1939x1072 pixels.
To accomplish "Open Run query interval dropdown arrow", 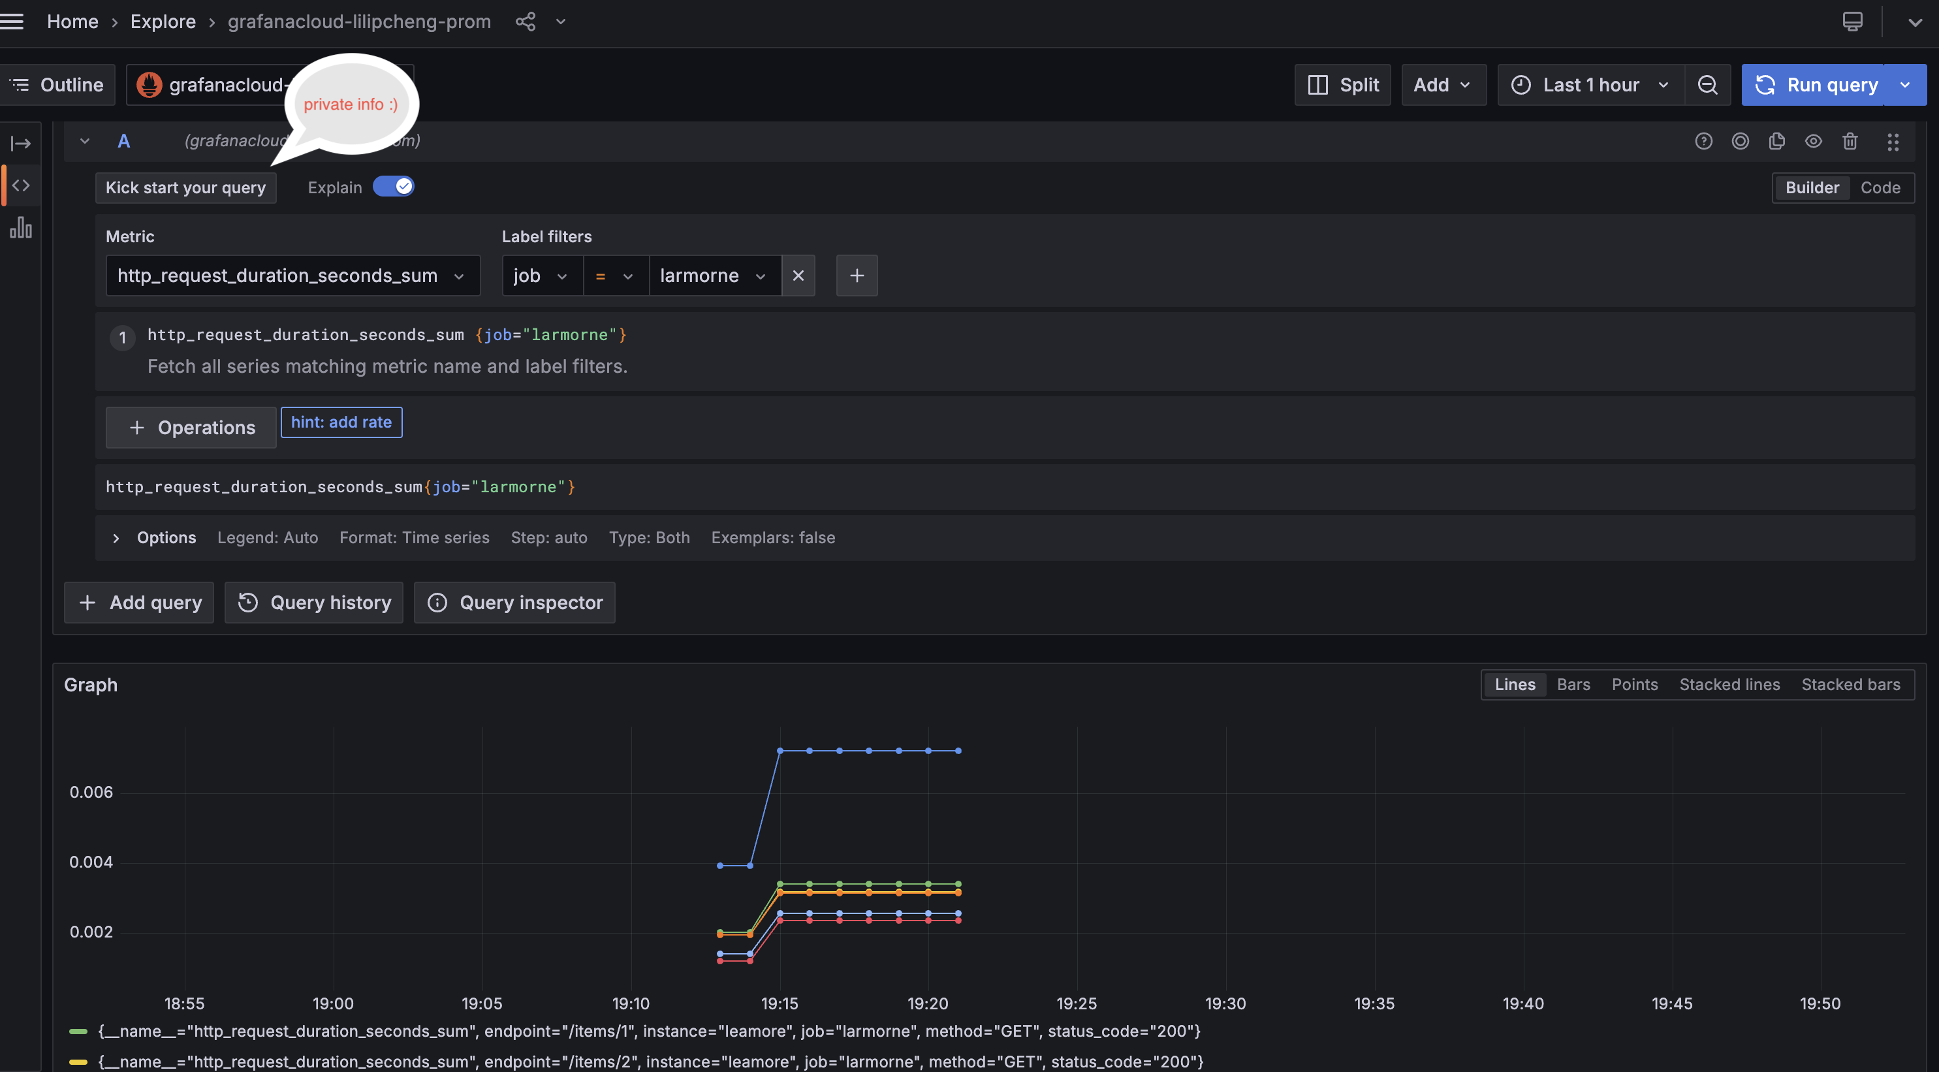I will (x=1905, y=84).
